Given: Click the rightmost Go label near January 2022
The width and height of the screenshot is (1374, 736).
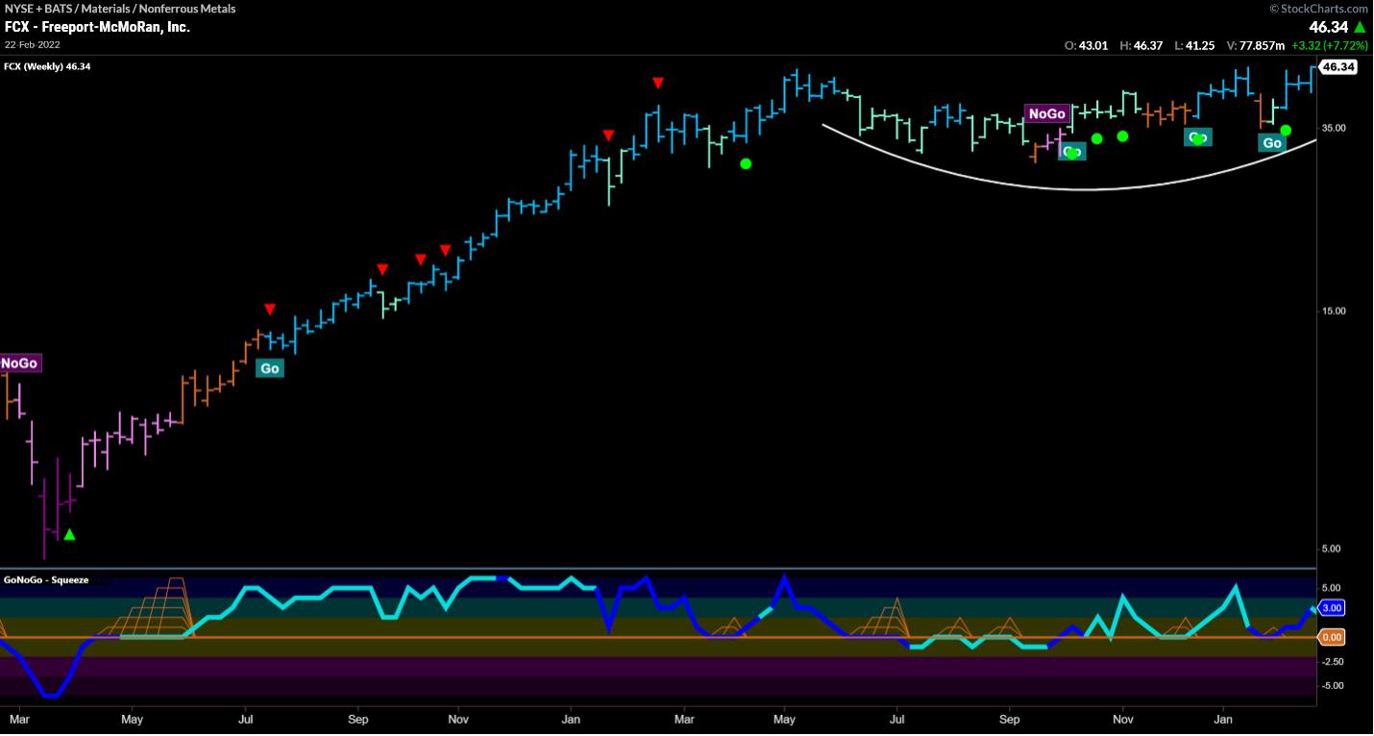Looking at the screenshot, I should click(x=1272, y=143).
